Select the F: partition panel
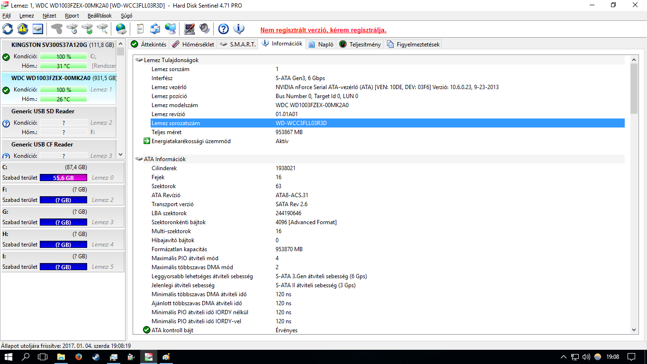Image resolution: width=647 pixels, height=364 pixels. (63, 194)
